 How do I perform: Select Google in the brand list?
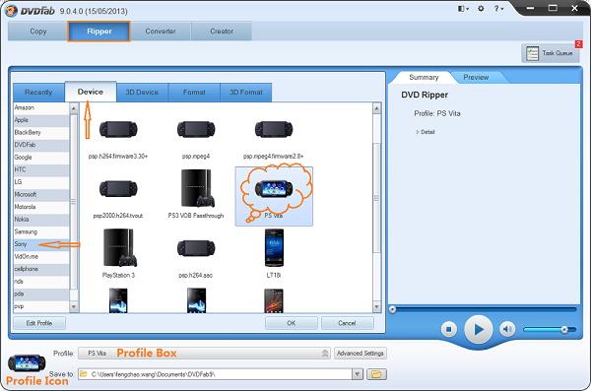pyautogui.click(x=41, y=158)
